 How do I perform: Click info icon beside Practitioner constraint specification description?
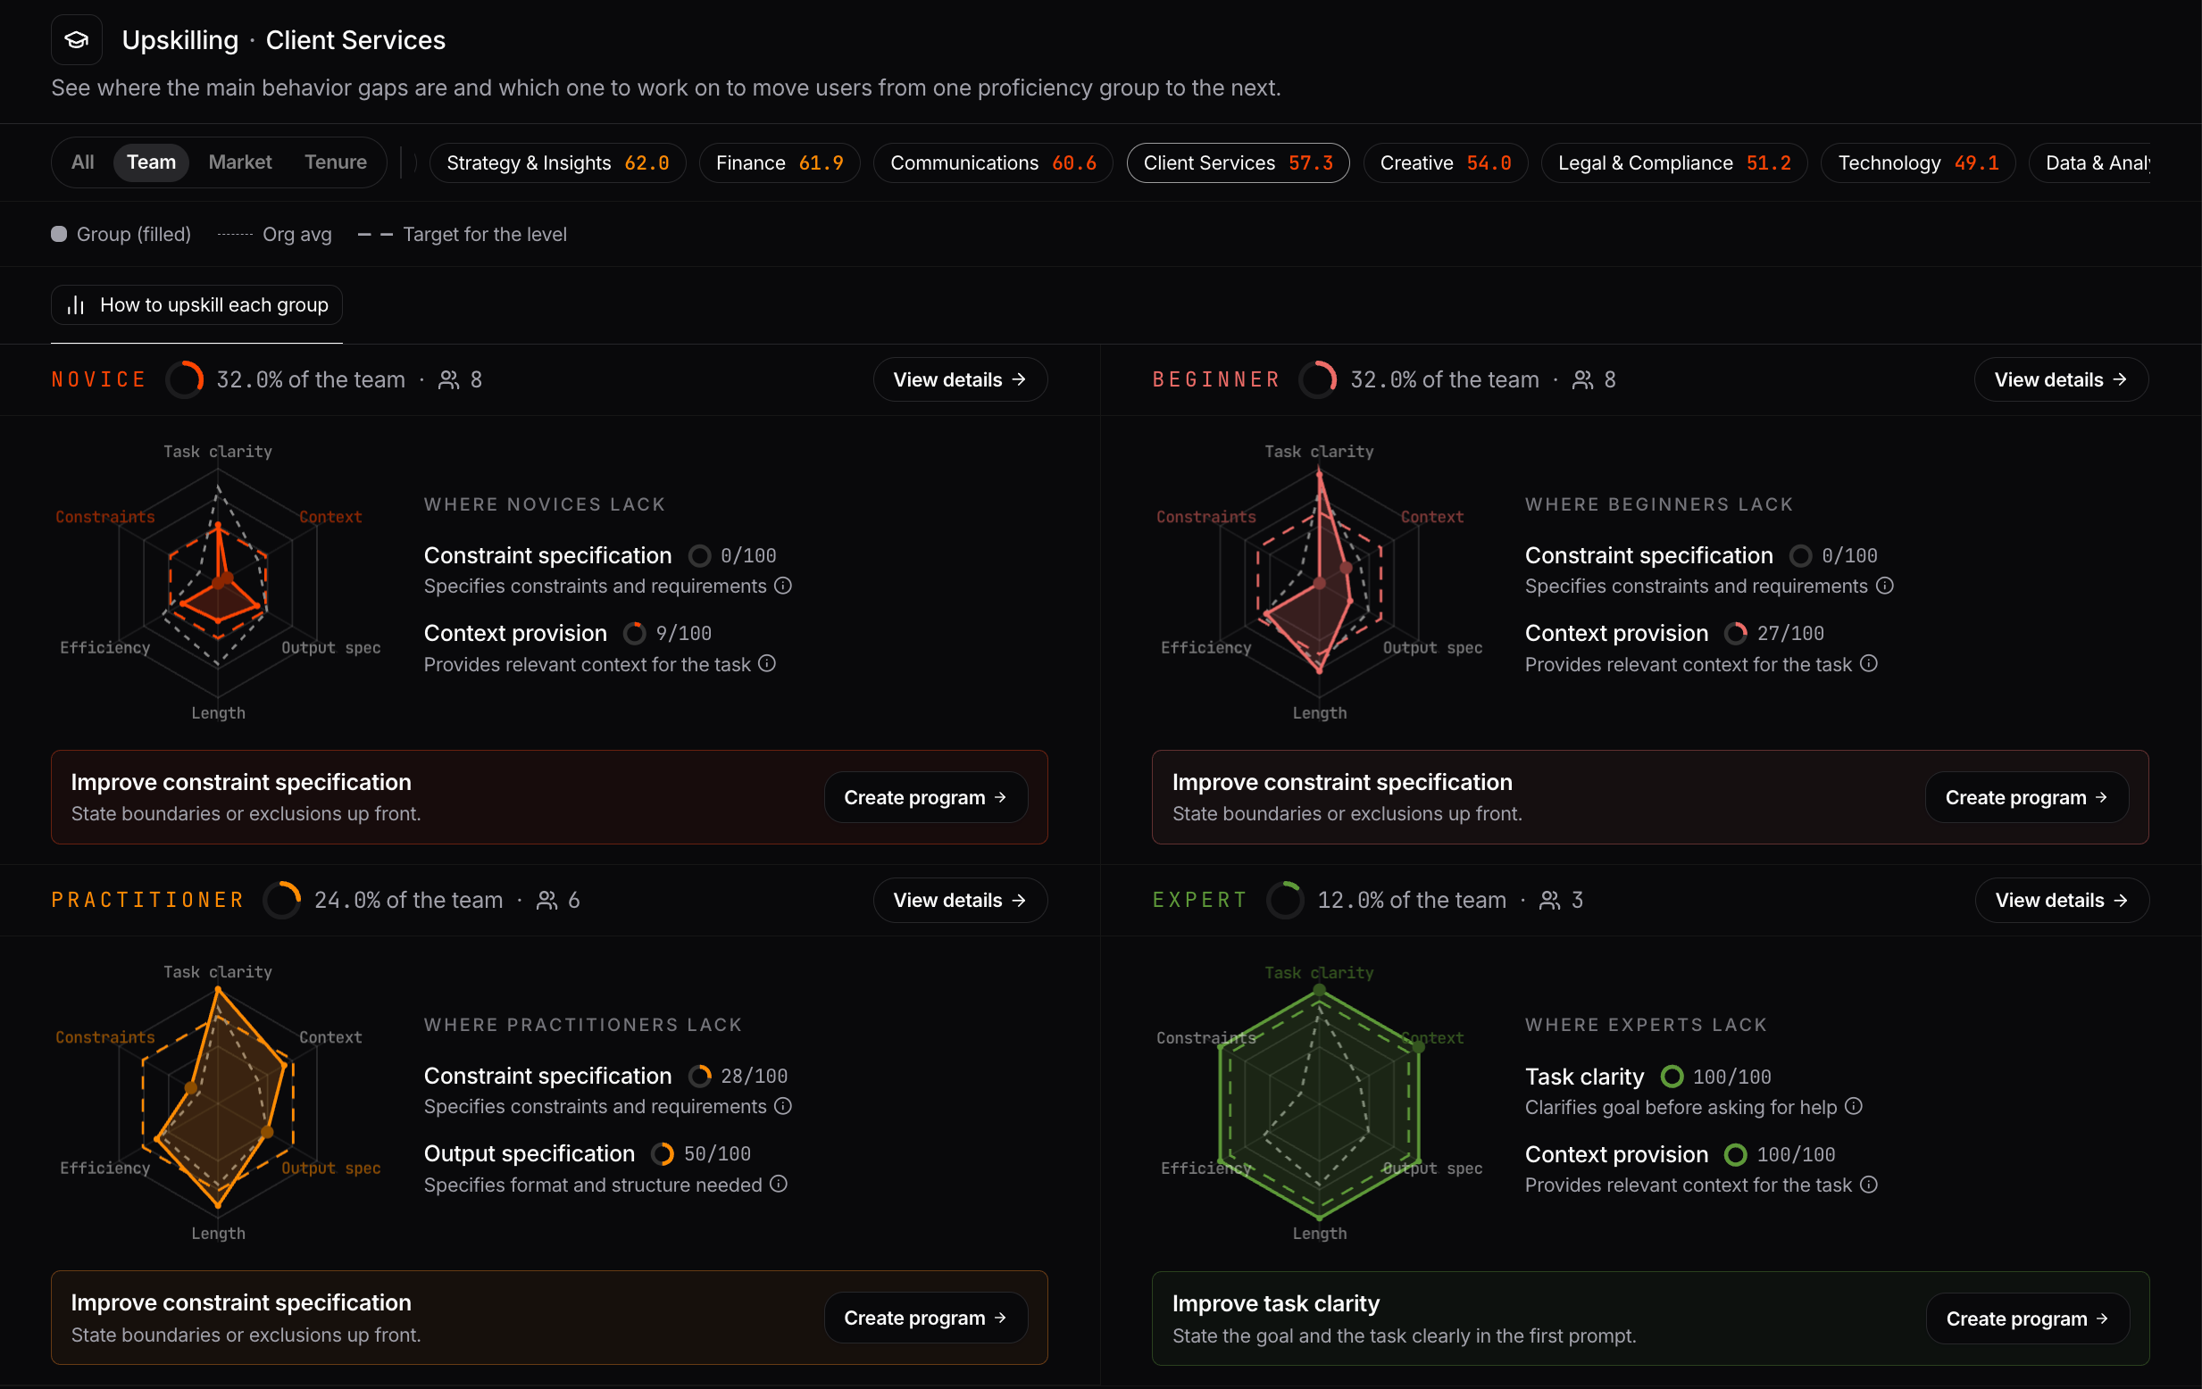(x=783, y=1105)
